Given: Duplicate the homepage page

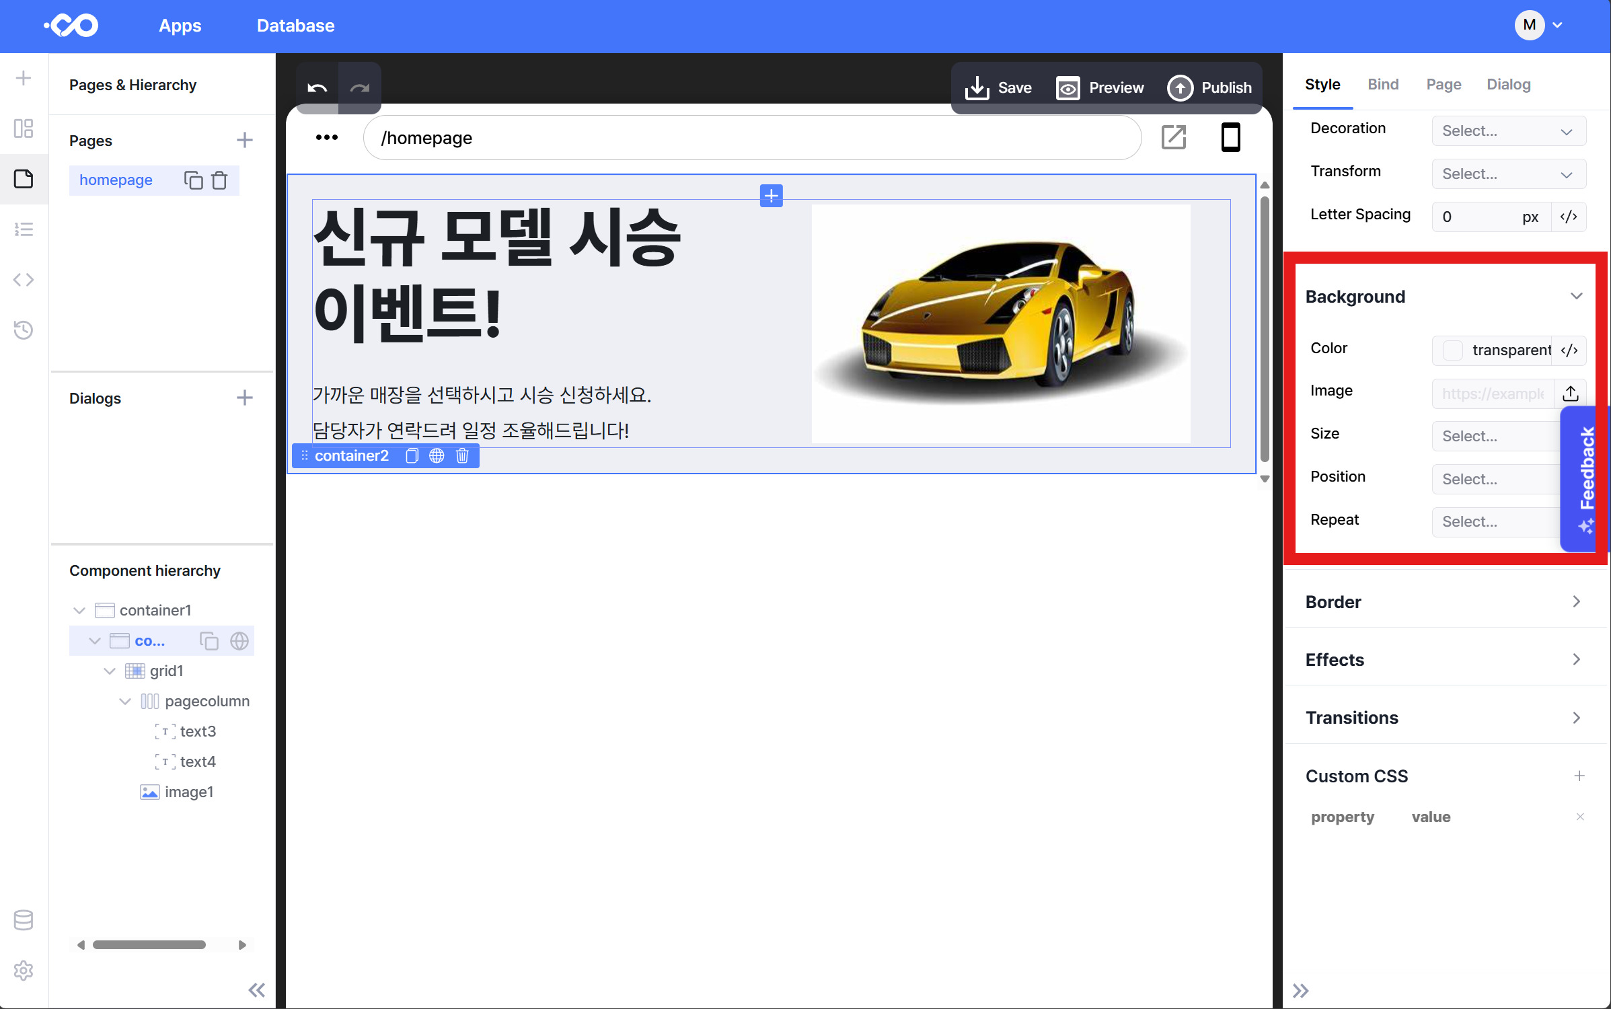Looking at the screenshot, I should [x=193, y=180].
